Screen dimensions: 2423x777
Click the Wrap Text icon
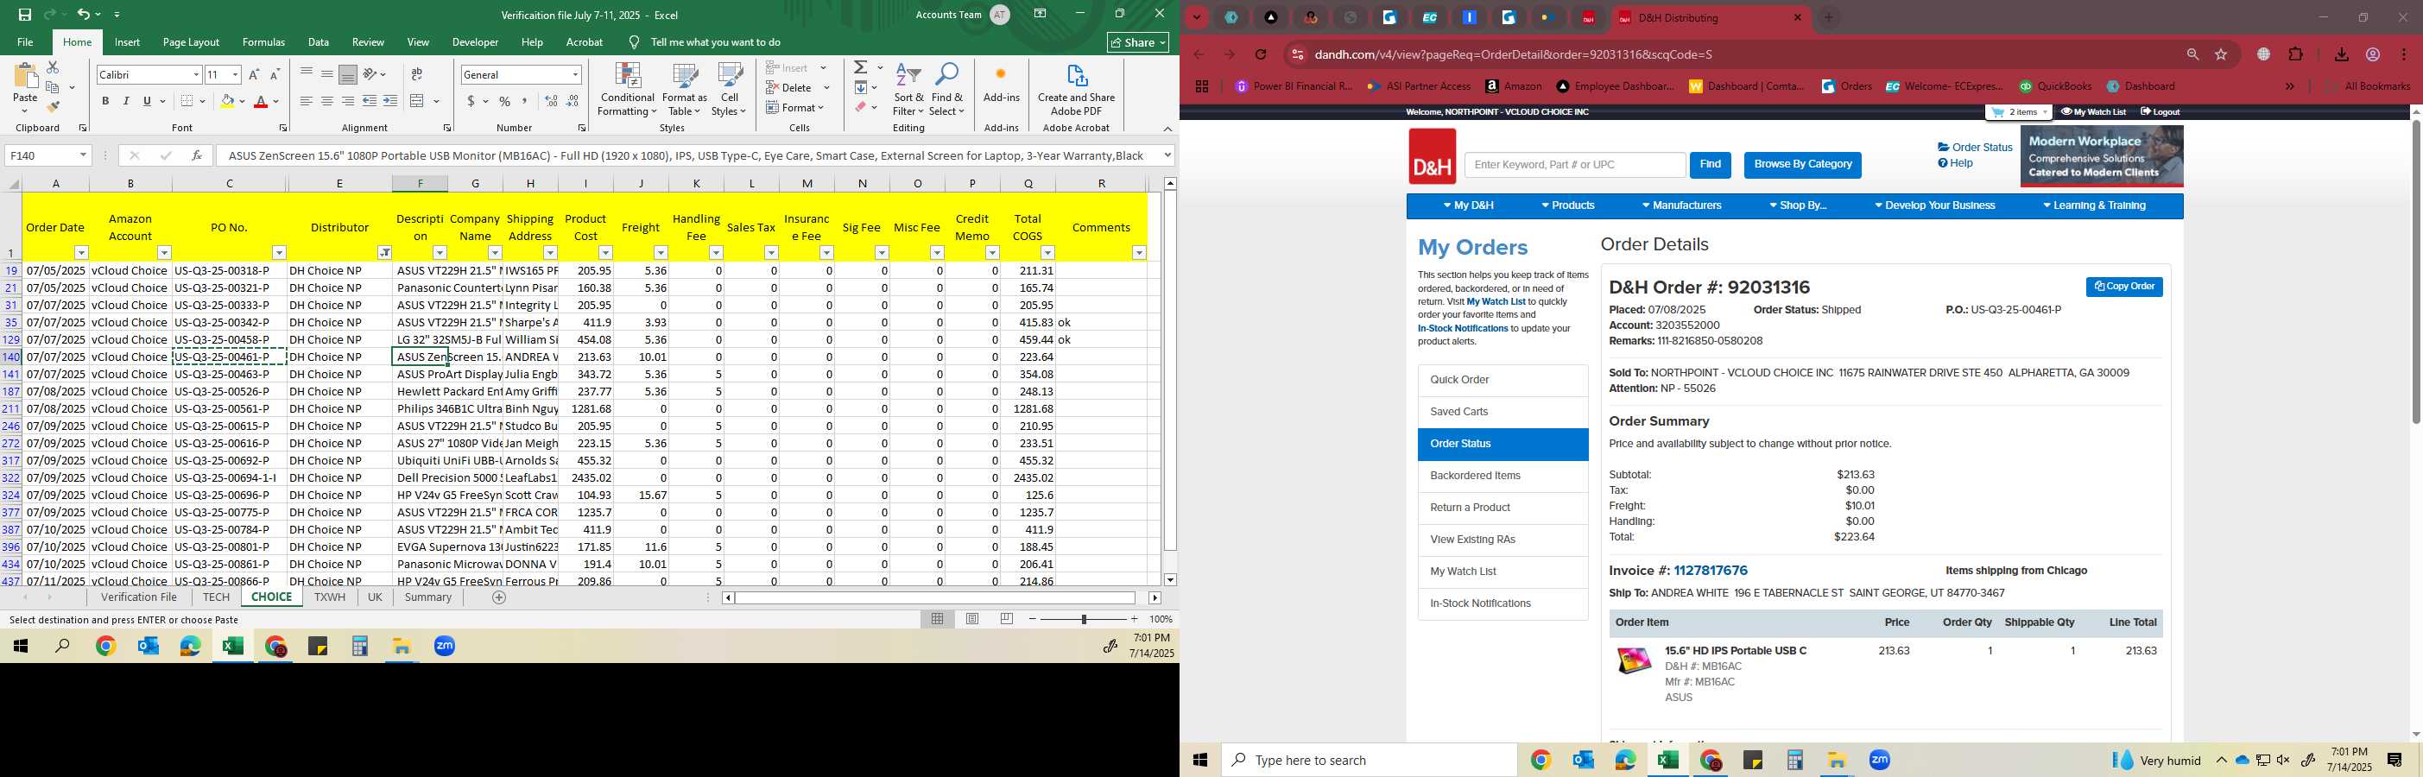417,74
